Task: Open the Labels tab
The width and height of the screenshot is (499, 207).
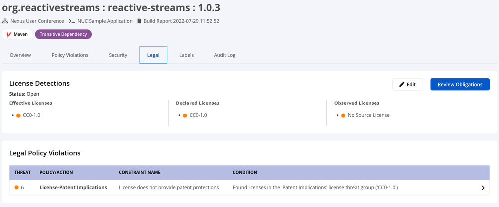Action: click(x=187, y=55)
